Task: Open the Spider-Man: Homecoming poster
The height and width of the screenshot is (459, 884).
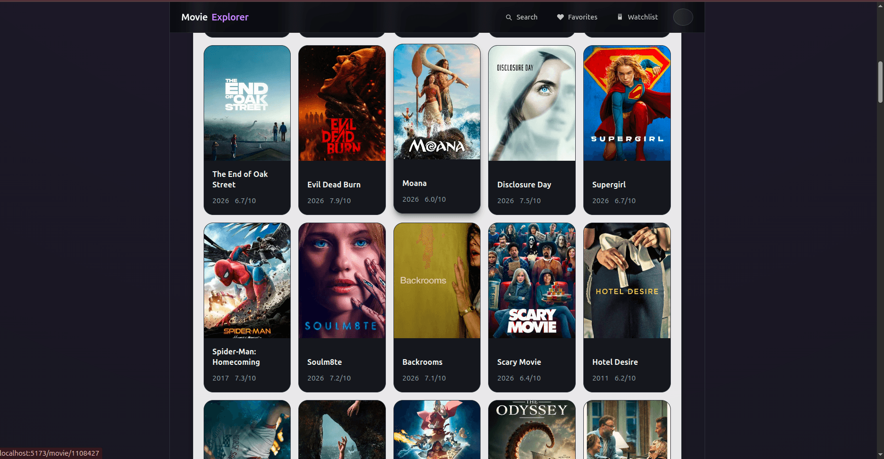Action: (x=247, y=281)
